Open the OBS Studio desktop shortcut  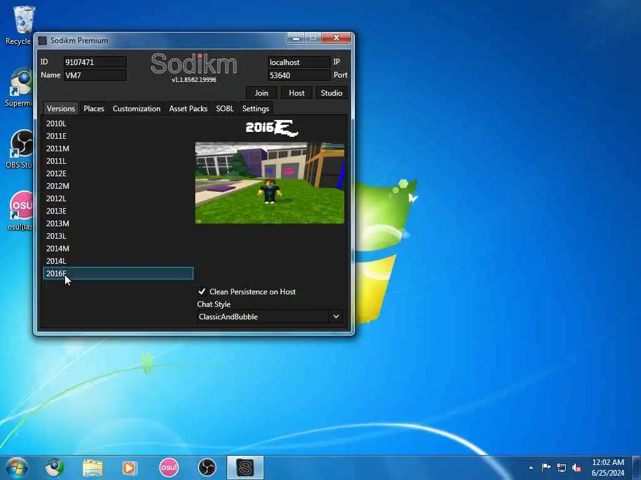click(x=19, y=149)
